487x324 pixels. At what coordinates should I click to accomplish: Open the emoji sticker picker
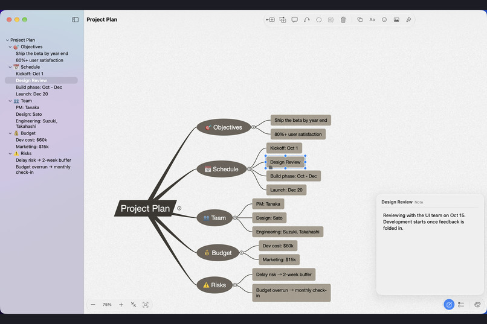coord(384,19)
